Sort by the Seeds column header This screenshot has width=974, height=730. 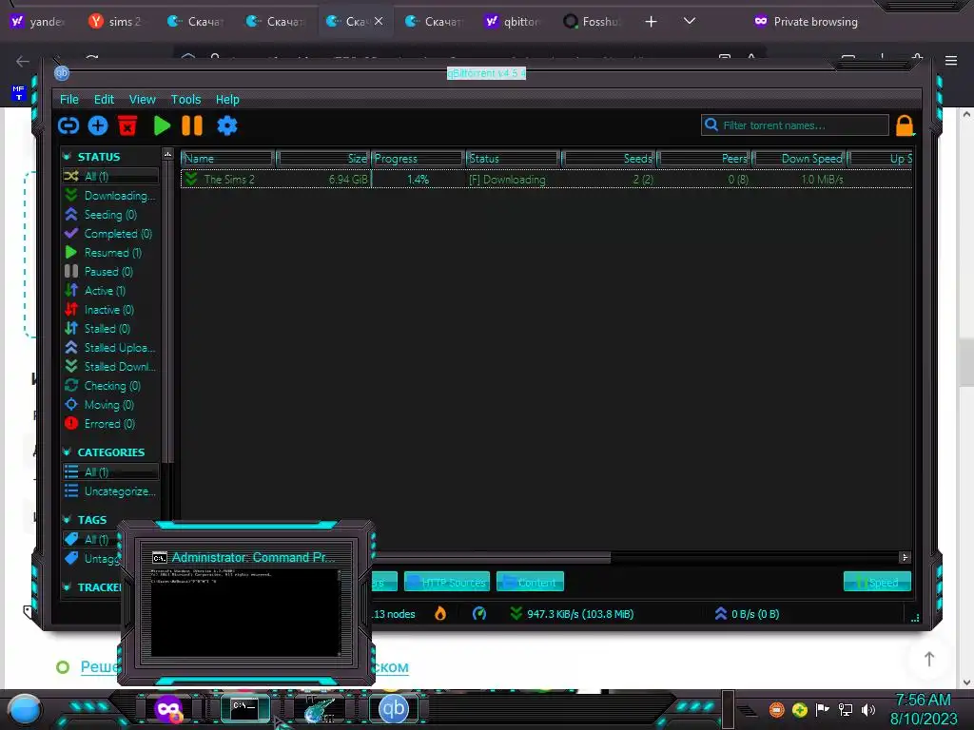pos(610,159)
